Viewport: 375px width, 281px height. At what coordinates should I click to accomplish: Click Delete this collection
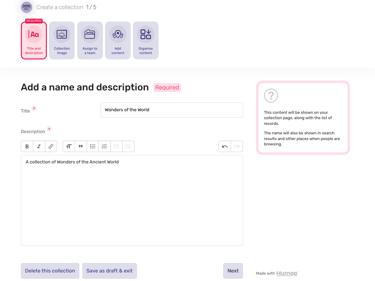pyautogui.click(x=50, y=271)
